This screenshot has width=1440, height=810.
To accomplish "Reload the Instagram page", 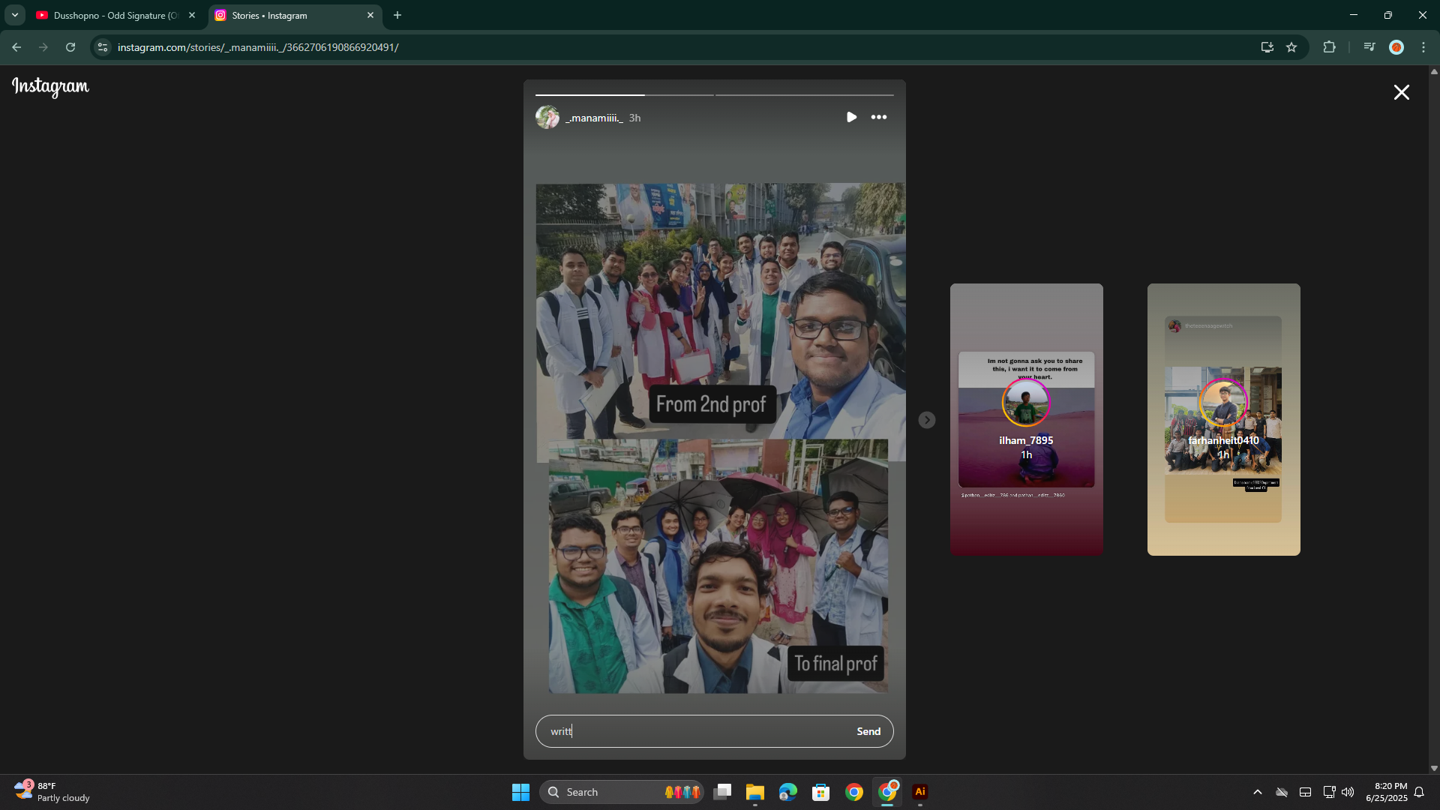I will pos(70,47).
